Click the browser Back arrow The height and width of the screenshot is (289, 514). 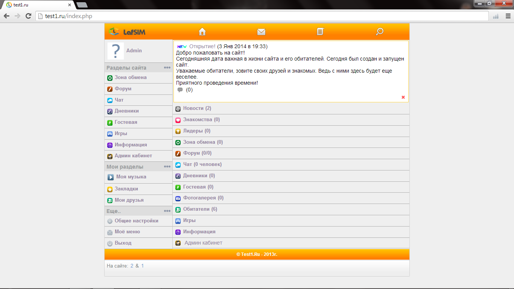6,16
